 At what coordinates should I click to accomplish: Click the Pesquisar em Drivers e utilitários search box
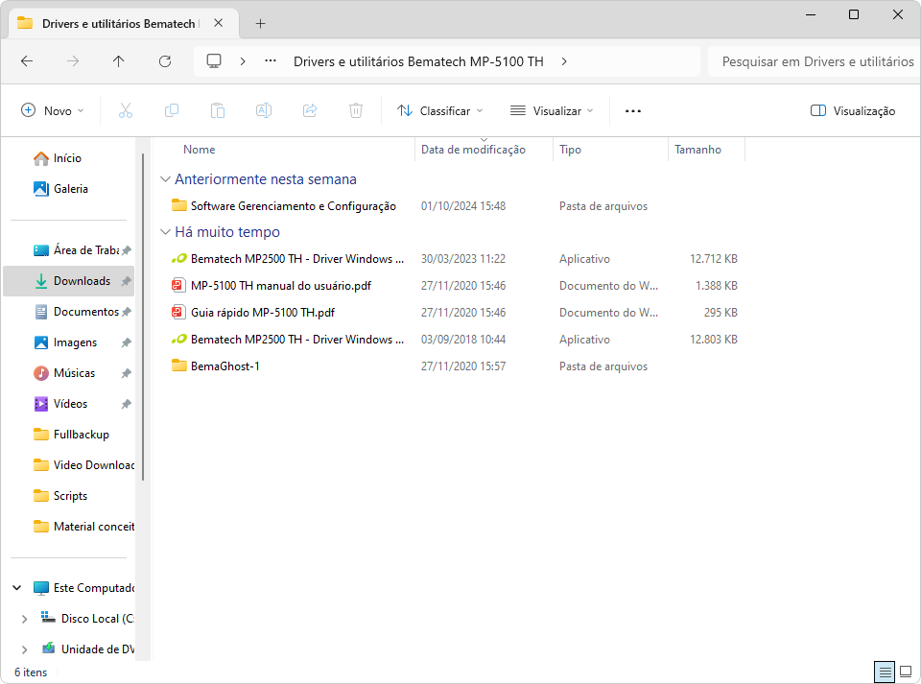[x=815, y=61]
